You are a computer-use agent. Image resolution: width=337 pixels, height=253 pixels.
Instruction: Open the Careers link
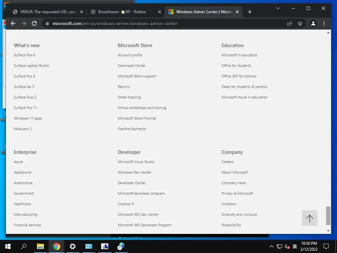coord(227,162)
